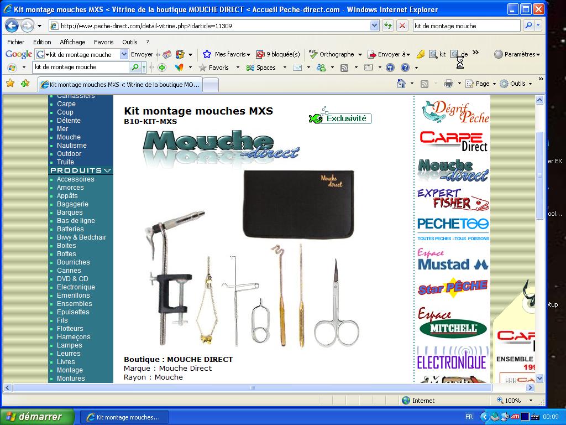566x425 pixels.
Task: Click the Carpe Direct shop logo
Action: coord(453,141)
